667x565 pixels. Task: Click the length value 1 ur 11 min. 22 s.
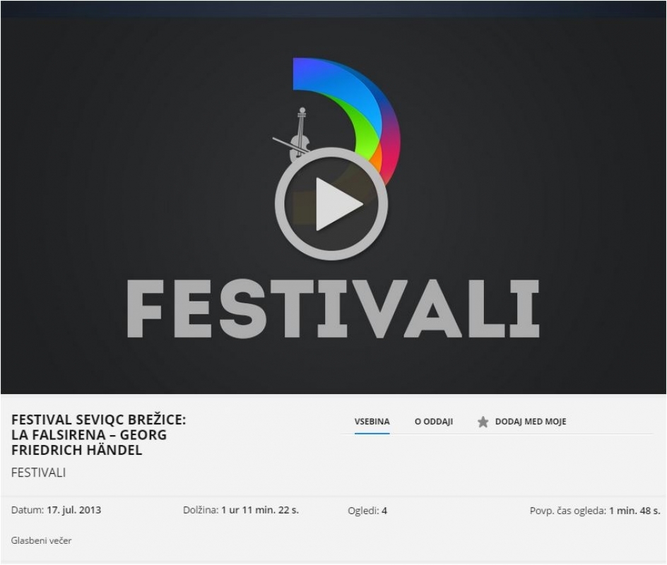(x=260, y=510)
